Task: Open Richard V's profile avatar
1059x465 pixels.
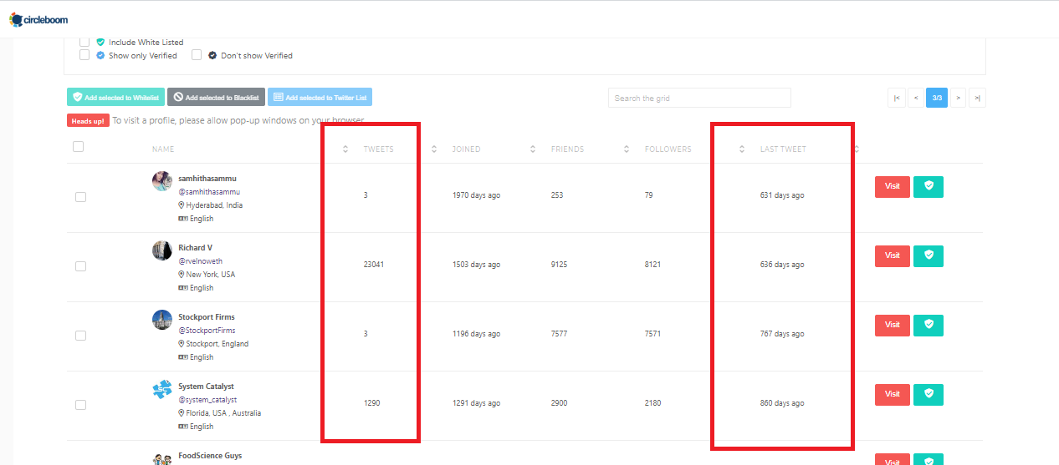Action: (x=162, y=250)
